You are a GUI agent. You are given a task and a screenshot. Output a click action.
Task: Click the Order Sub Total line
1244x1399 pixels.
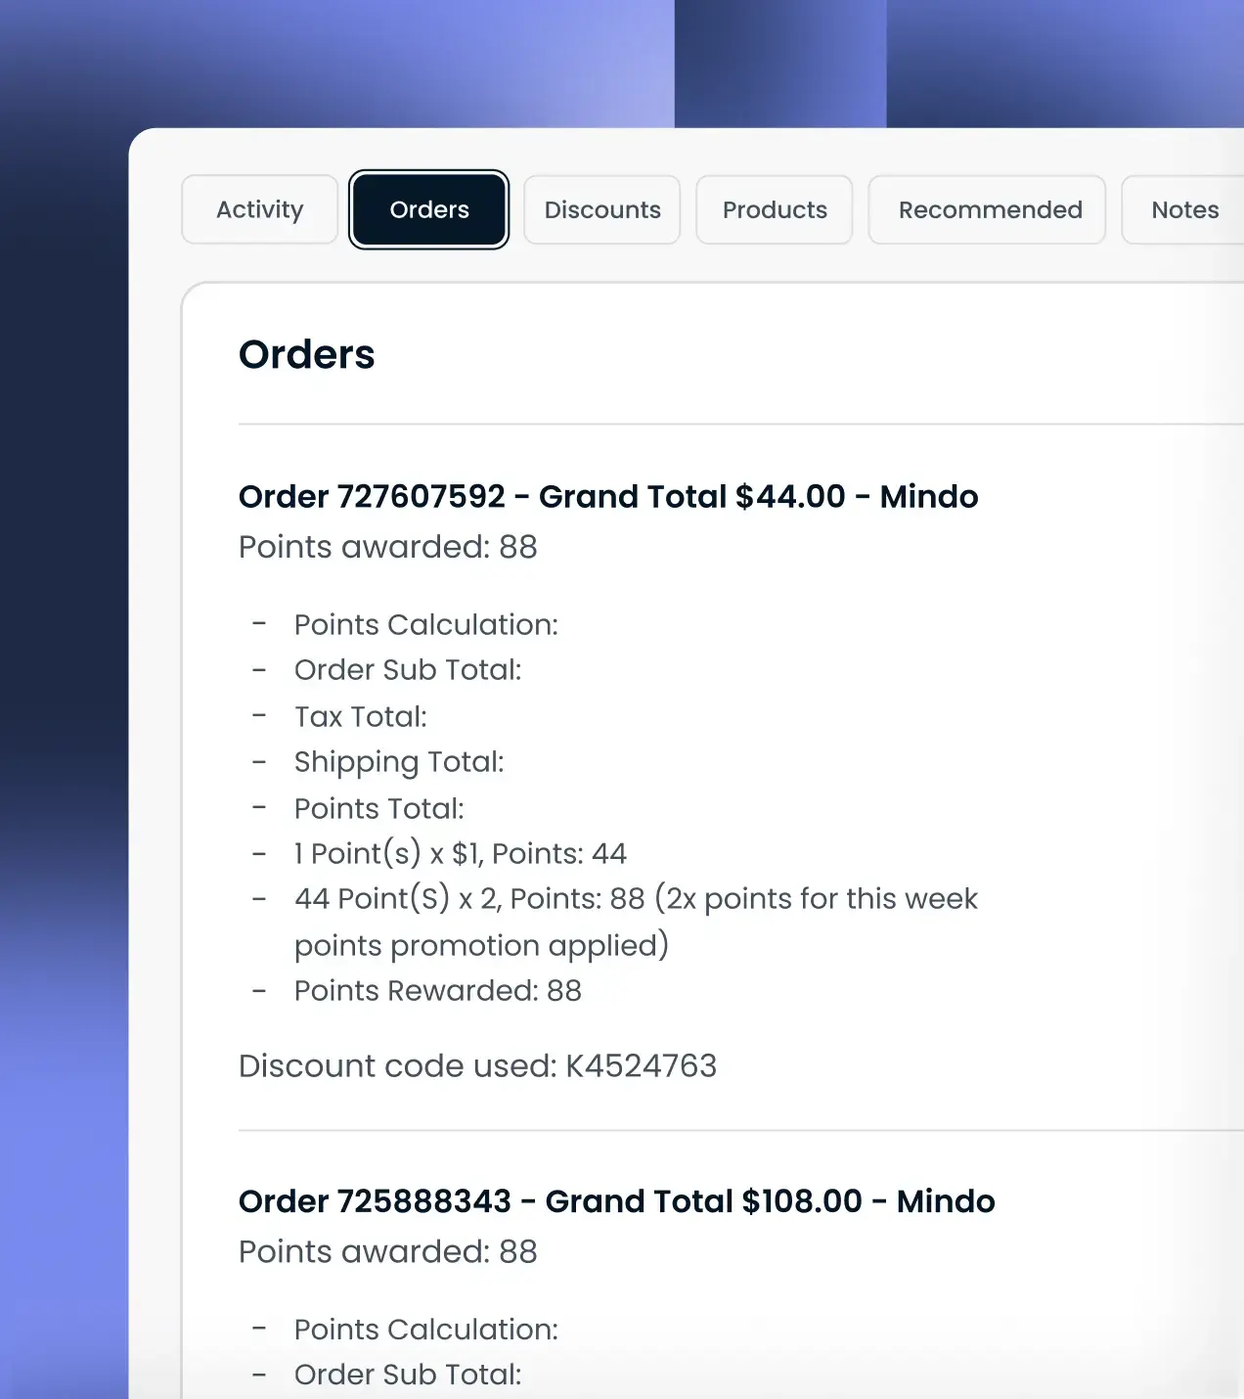click(x=408, y=669)
